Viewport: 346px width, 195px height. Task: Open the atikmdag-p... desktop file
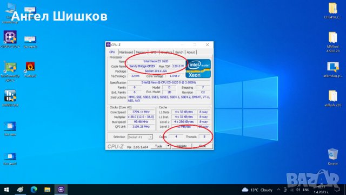coord(333,69)
